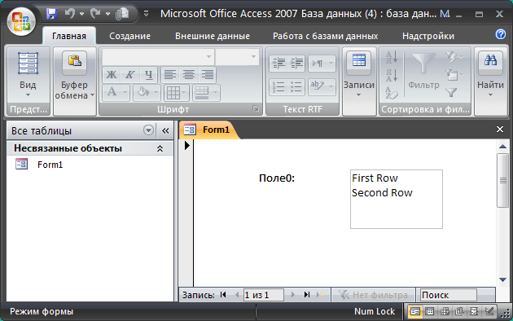
Task: Pick the fill bucket background color
Action: [143, 92]
